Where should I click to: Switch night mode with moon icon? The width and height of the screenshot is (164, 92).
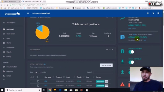pos(153,13)
